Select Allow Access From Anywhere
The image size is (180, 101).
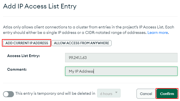[x=82, y=43]
